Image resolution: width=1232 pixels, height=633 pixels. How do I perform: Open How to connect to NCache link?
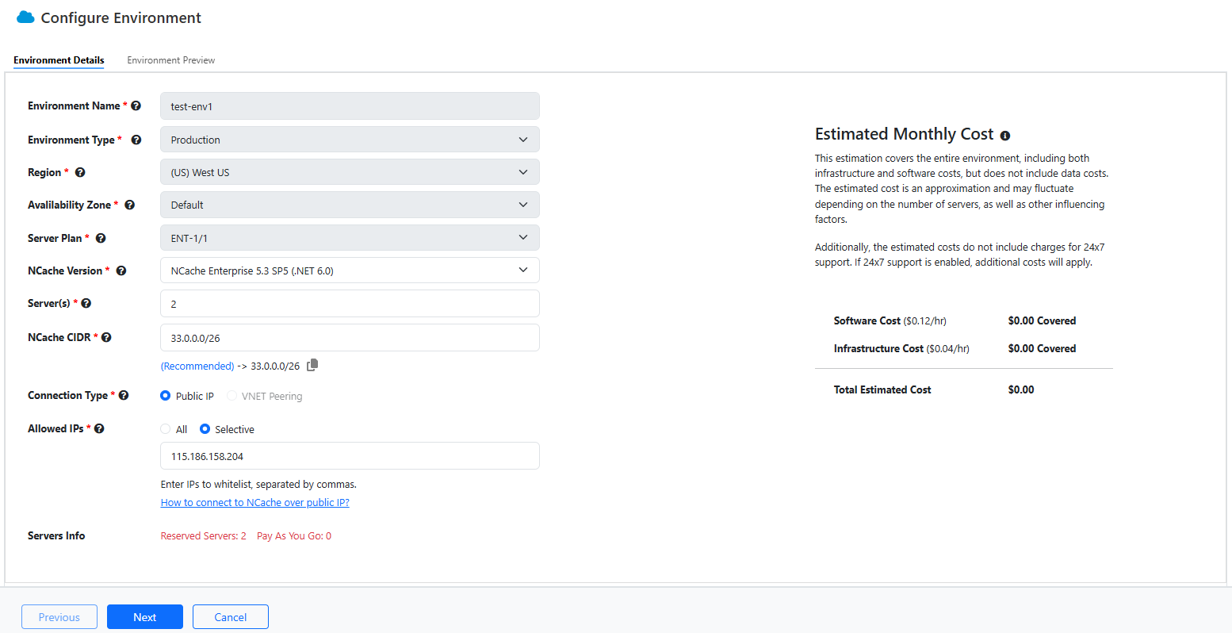point(255,502)
